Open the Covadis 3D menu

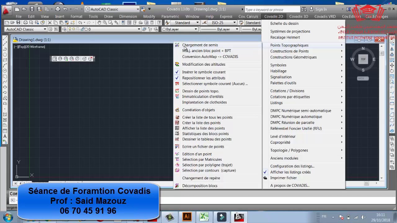pos(299,16)
